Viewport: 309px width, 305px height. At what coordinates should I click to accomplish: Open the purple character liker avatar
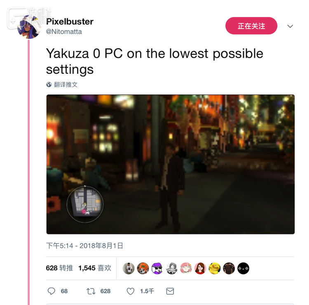[x=157, y=268]
